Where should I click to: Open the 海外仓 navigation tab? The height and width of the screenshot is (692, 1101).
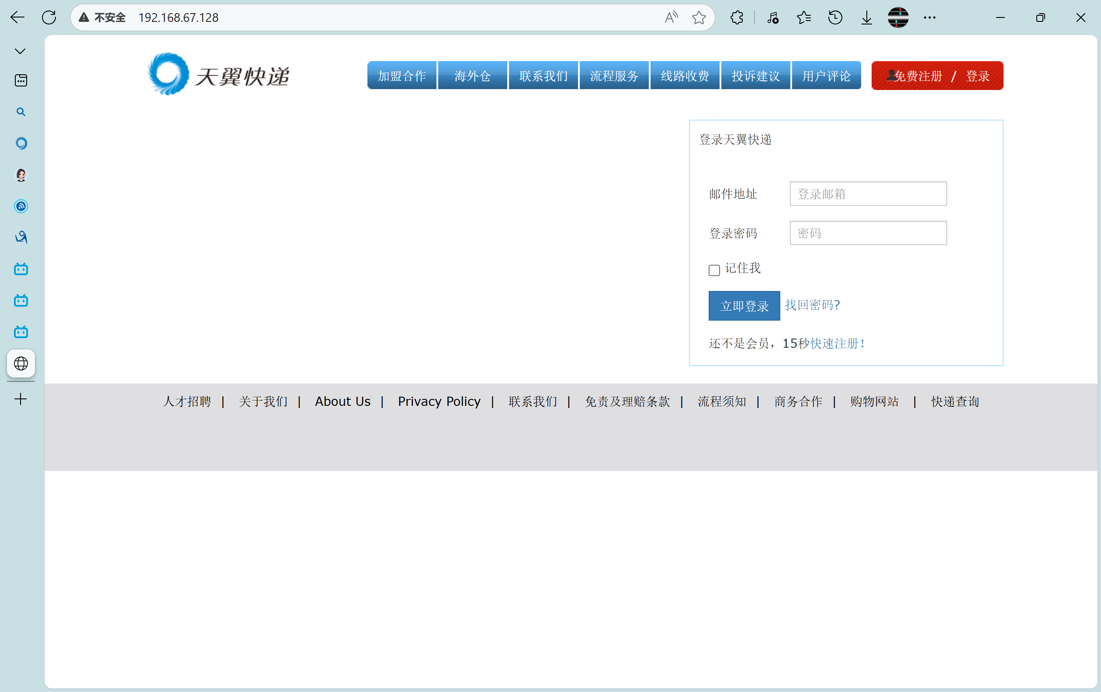click(x=472, y=76)
